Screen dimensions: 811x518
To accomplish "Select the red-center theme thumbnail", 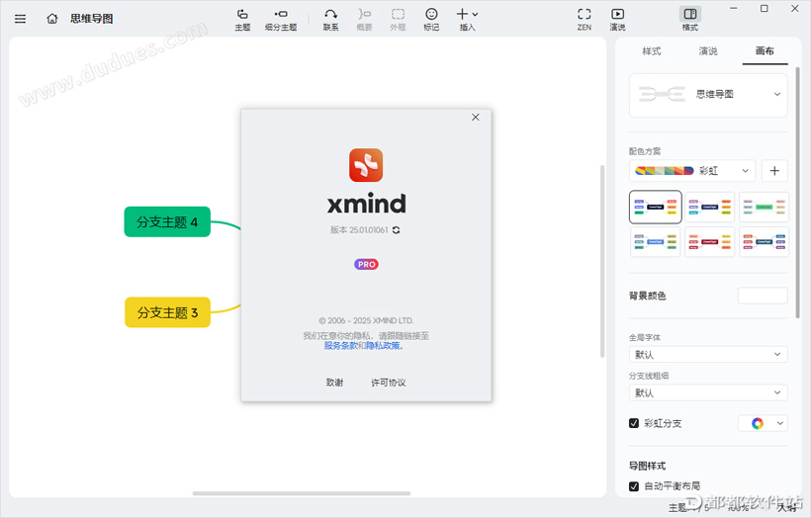I will click(710, 241).
